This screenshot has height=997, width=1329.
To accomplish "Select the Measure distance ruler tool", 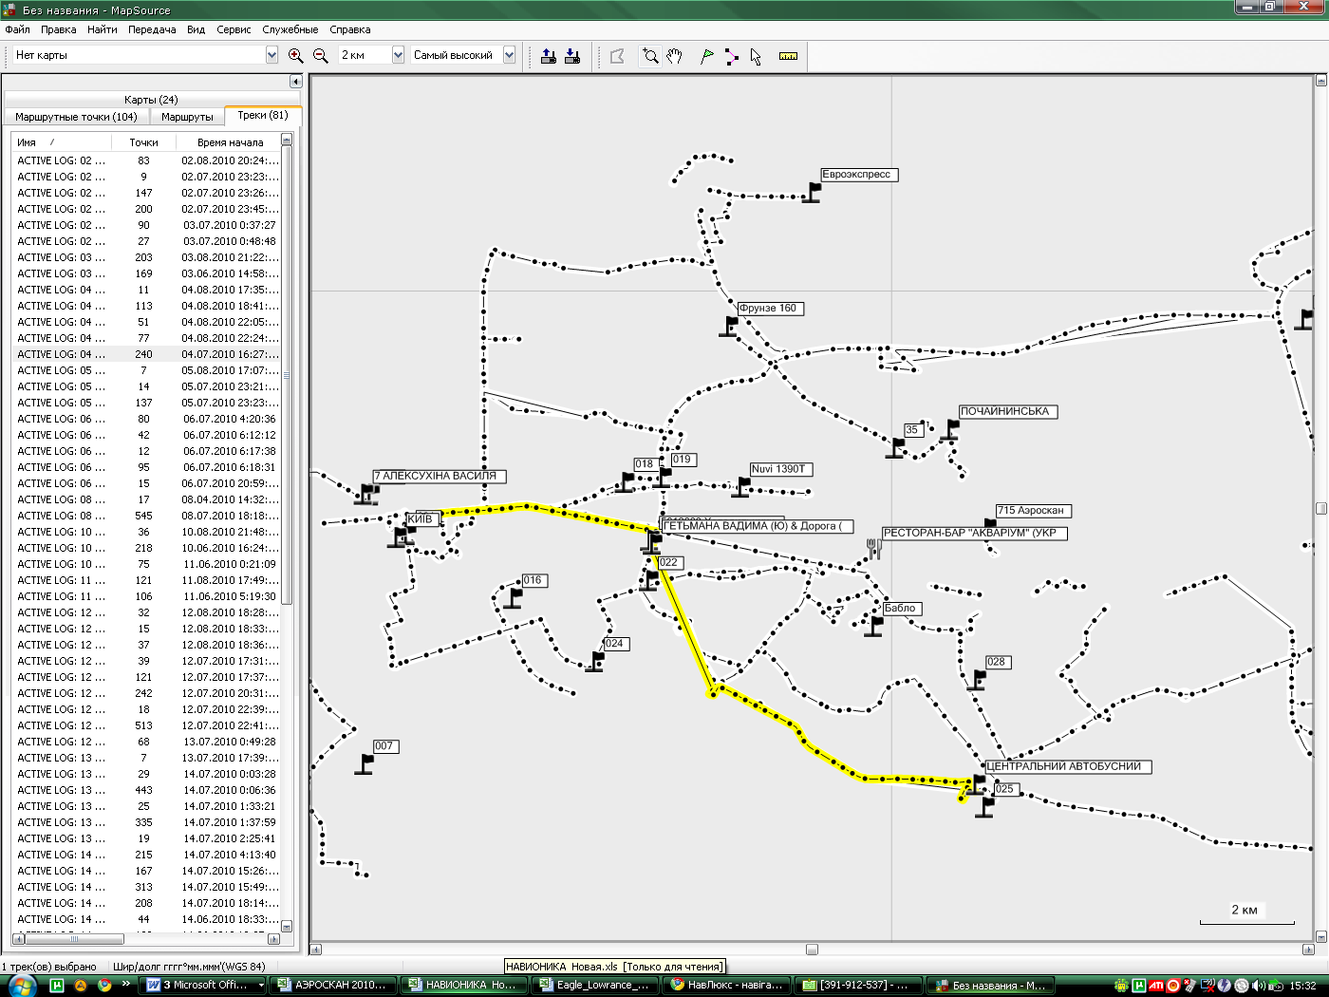I will 788,56.
